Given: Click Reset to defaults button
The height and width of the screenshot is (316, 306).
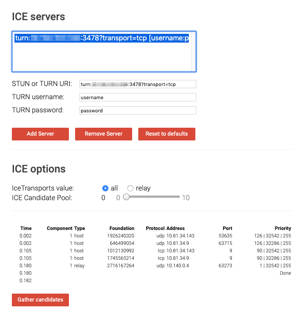Looking at the screenshot, I should click(166, 134).
